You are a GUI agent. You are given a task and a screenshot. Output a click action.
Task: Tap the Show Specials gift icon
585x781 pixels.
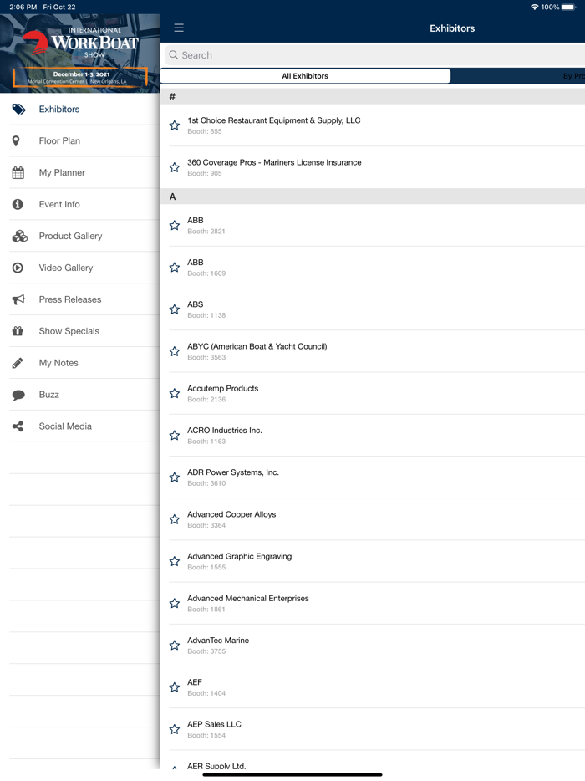pyautogui.click(x=18, y=332)
